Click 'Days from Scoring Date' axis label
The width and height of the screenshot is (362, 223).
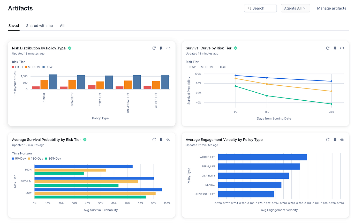[x=274, y=118]
